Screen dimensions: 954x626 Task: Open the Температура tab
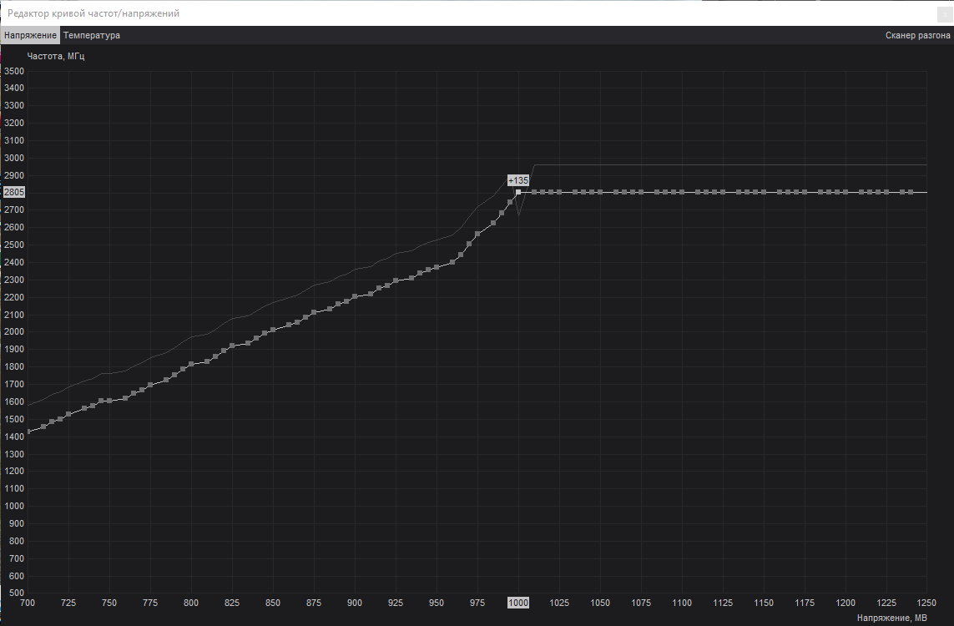click(92, 35)
